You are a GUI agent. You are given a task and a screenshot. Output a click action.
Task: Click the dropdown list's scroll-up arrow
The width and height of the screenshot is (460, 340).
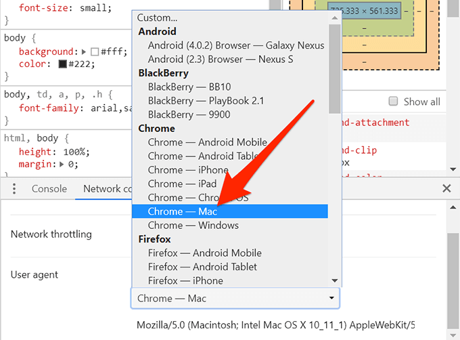coord(334,18)
